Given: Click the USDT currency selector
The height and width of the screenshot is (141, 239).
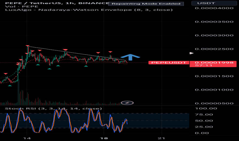Looking at the screenshot, I should point(214,3).
